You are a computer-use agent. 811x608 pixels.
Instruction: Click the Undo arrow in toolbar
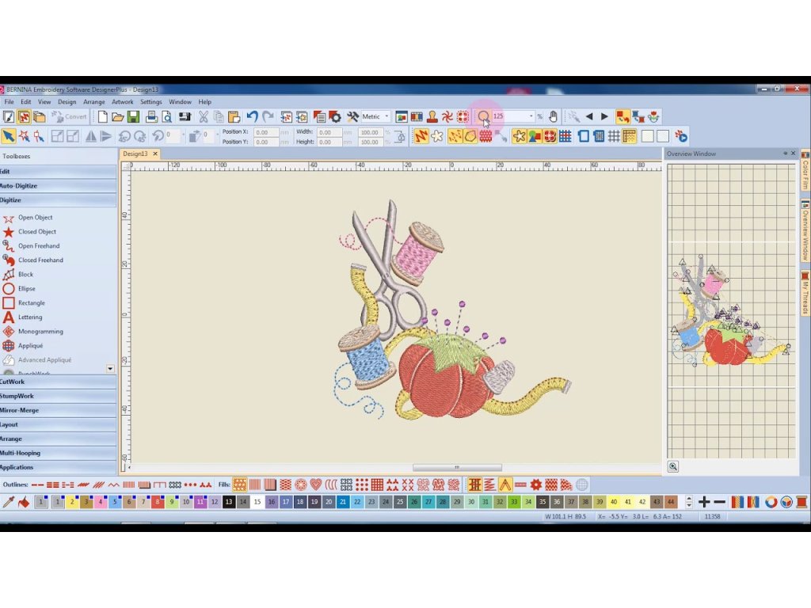pos(252,116)
